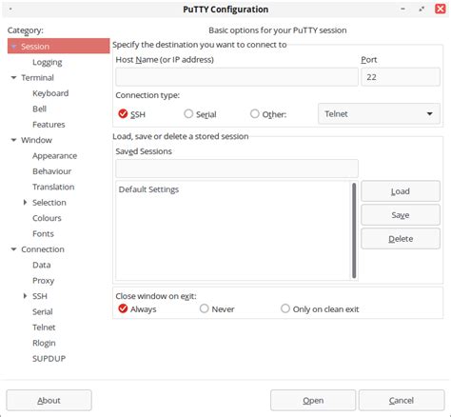Screen dimensions: 451x417
Task: Set close window on exit to Never
Action: pos(205,308)
